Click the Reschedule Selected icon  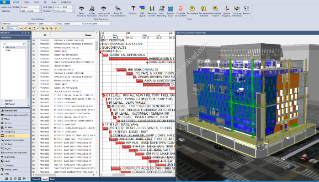coord(204,11)
